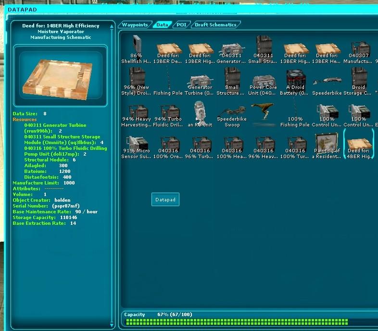
Task: Choose the A Droid Battery item
Action: click(295, 79)
